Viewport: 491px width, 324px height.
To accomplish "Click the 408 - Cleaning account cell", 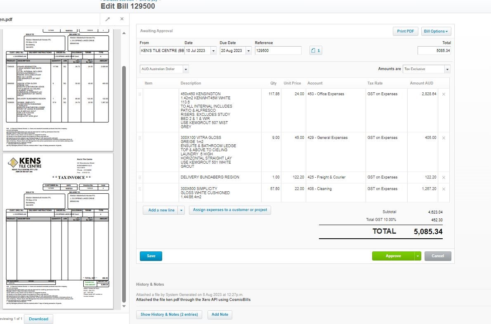I will 336,193.
